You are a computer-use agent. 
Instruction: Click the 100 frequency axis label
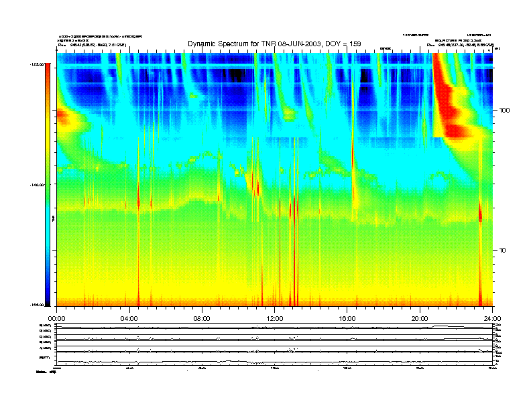click(504, 111)
